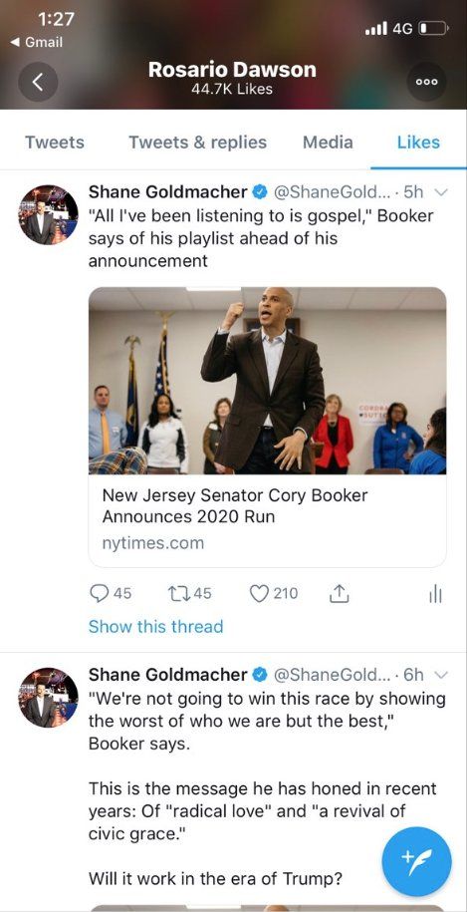The height and width of the screenshot is (912, 467).
Task: Open Shane Goldmacher's avatar on second tweet
Action: click(48, 697)
